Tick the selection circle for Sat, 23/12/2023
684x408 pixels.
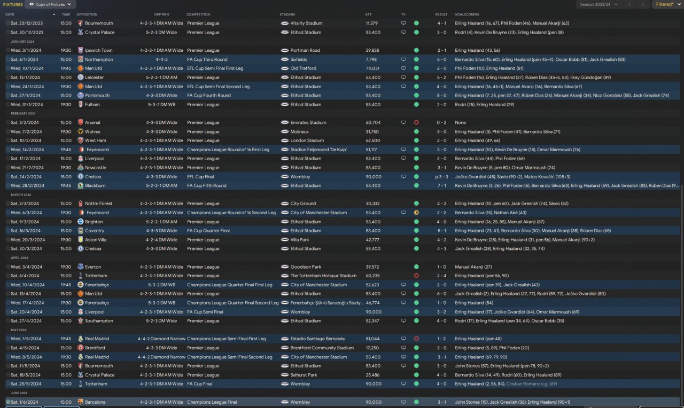tap(8, 23)
